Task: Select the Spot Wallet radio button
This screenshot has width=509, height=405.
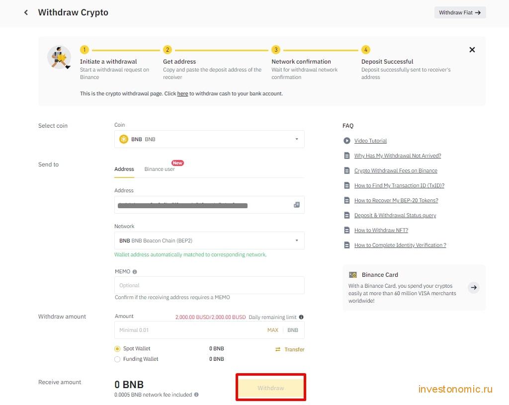Action: [x=117, y=348]
